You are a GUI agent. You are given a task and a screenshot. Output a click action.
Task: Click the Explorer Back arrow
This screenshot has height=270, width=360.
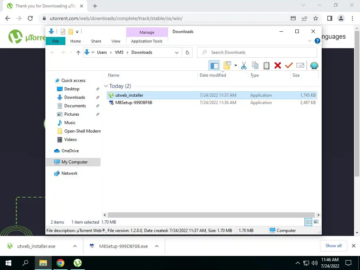point(52,53)
